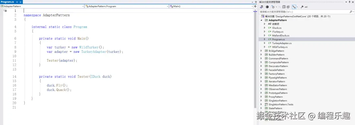Toggle solution and folder view icon

pyautogui.click(x=262, y=7)
